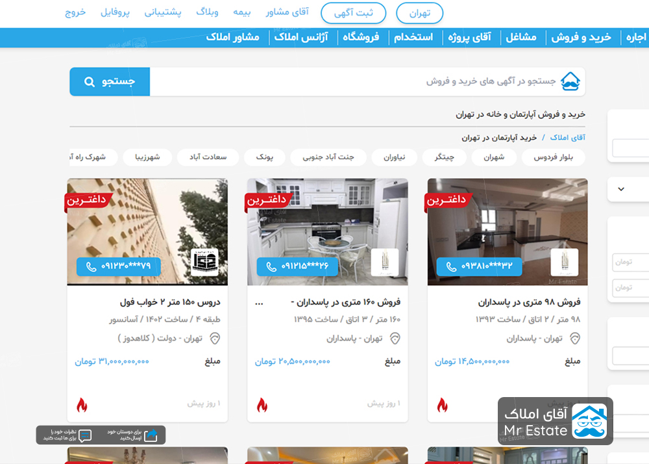Screen dimensions: 649x464
Task: Click the Mr Estate floating logo
Action: click(x=555, y=421)
